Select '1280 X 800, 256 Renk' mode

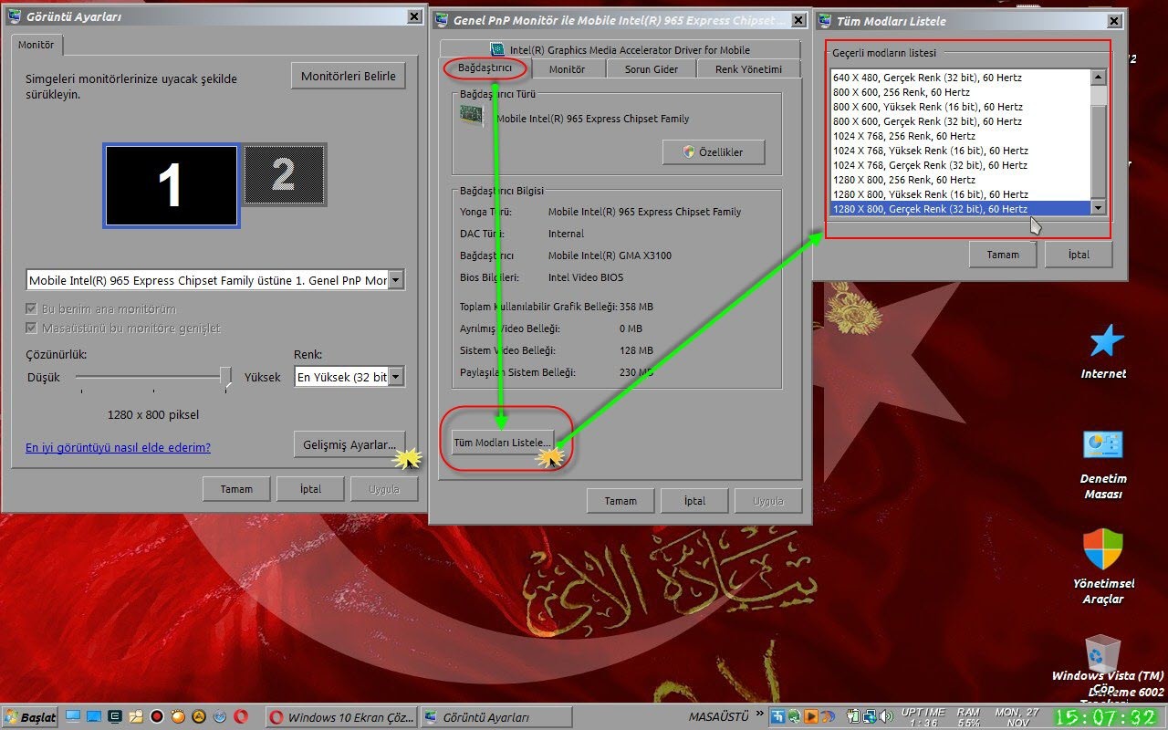click(961, 180)
